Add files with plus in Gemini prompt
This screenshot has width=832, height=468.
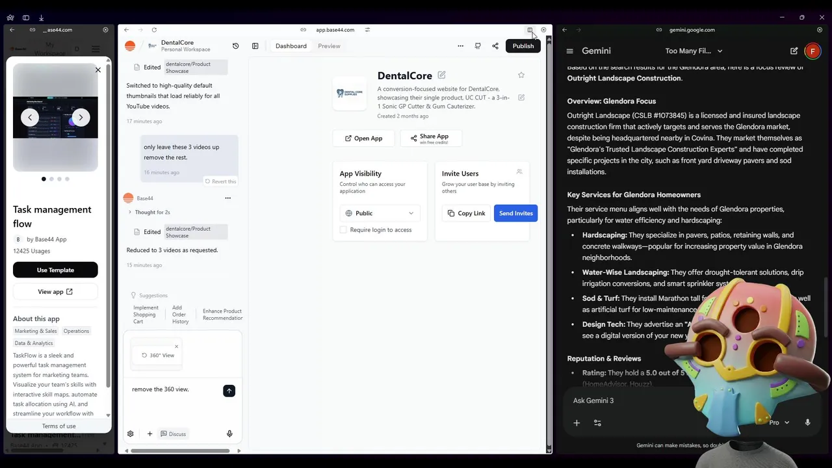tap(577, 422)
